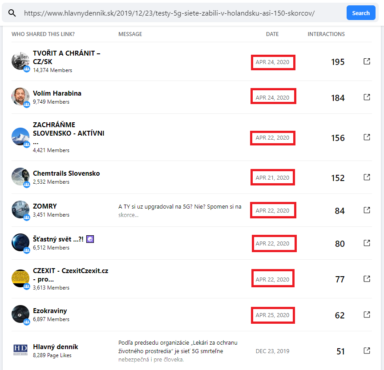The image size is (384, 370).
Task: Open external link for TVOŘIT A CHRÁNIT row
Action: tap(367, 61)
